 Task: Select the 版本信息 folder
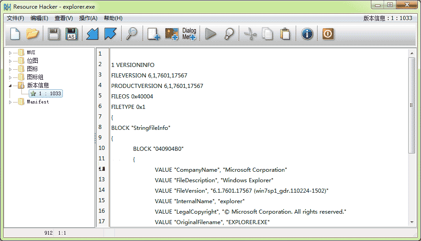click(34, 85)
